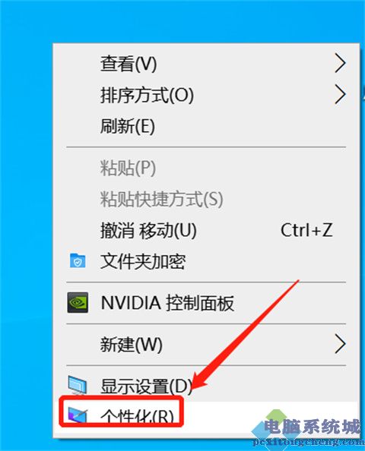The height and width of the screenshot is (451, 365).
Task: Click the green NVIDIA logo icon
Action: click(x=78, y=303)
